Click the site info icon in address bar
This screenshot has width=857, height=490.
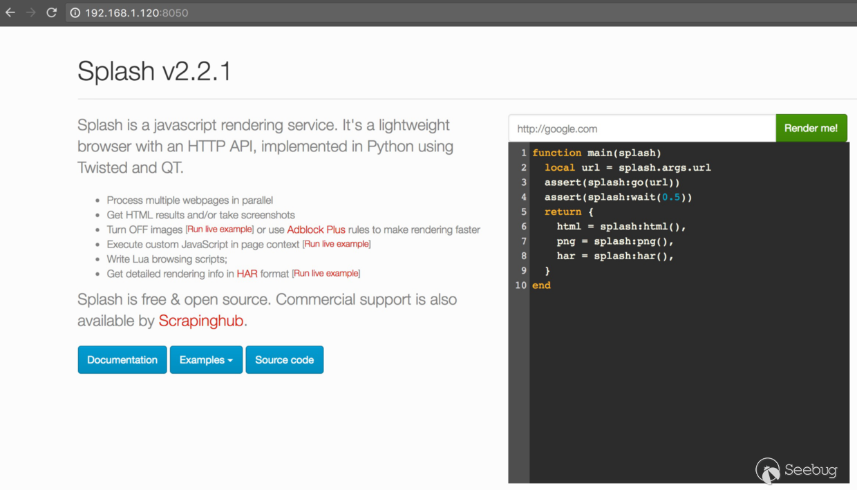(75, 12)
